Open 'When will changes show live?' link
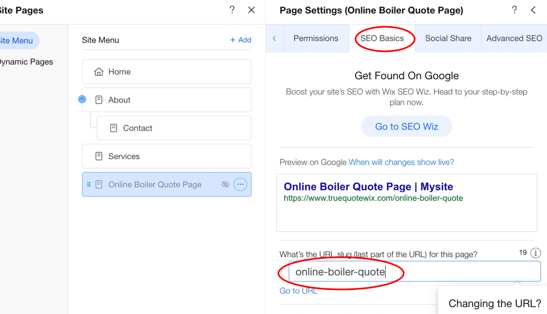 click(401, 162)
